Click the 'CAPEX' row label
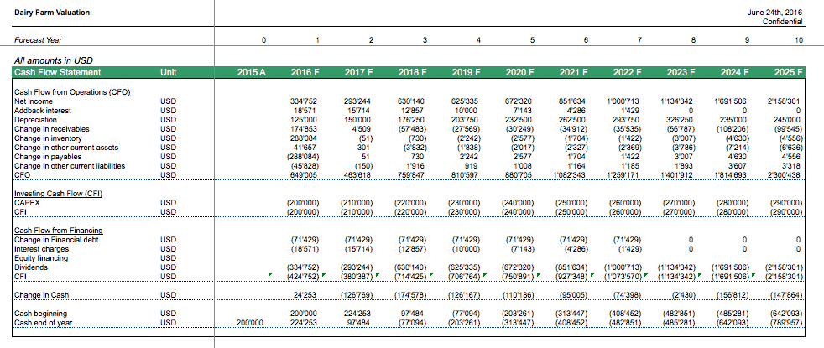 (x=27, y=202)
